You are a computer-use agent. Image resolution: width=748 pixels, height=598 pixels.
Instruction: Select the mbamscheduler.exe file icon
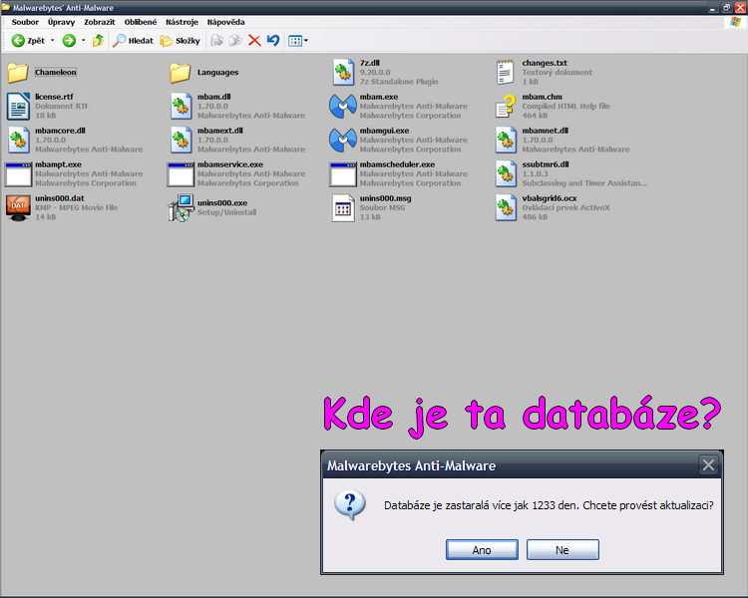[342, 174]
